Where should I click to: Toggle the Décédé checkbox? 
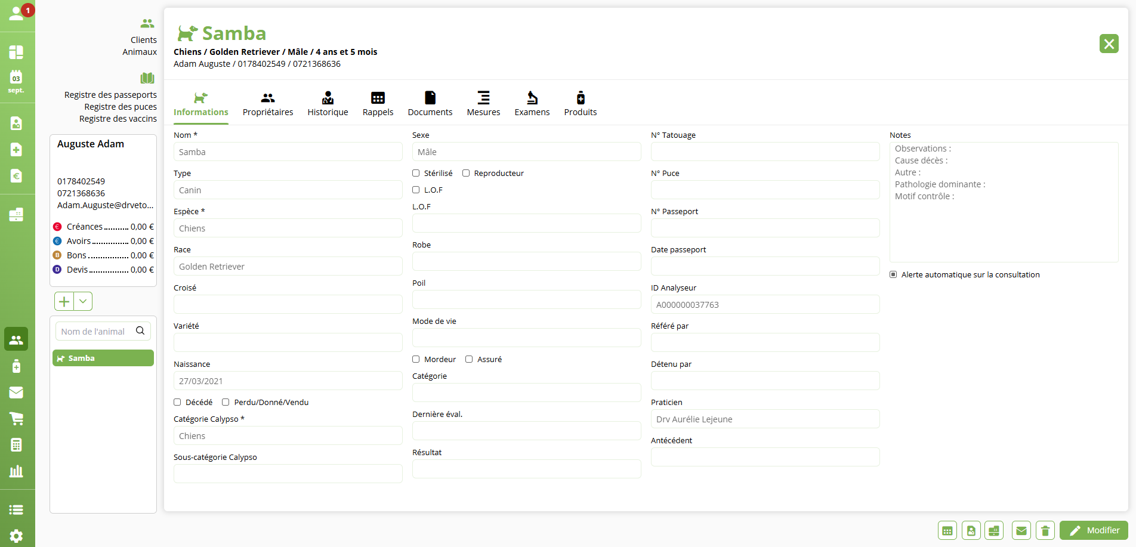pyautogui.click(x=177, y=402)
